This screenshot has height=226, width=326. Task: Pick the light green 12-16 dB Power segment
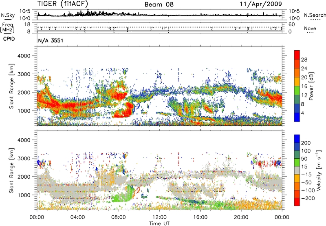(x=297, y=91)
